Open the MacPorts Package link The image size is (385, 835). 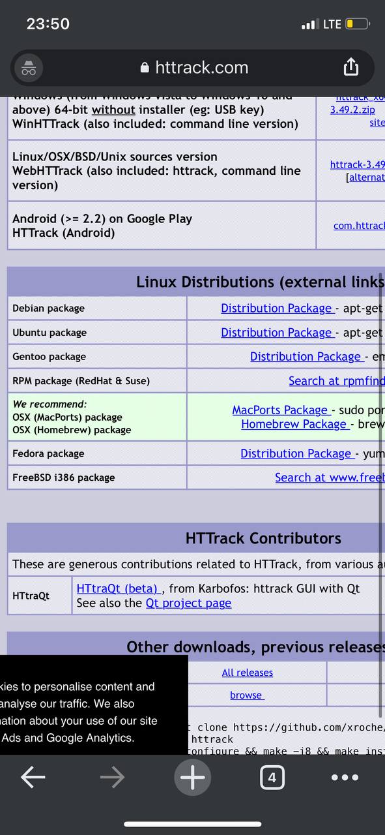coord(281,410)
